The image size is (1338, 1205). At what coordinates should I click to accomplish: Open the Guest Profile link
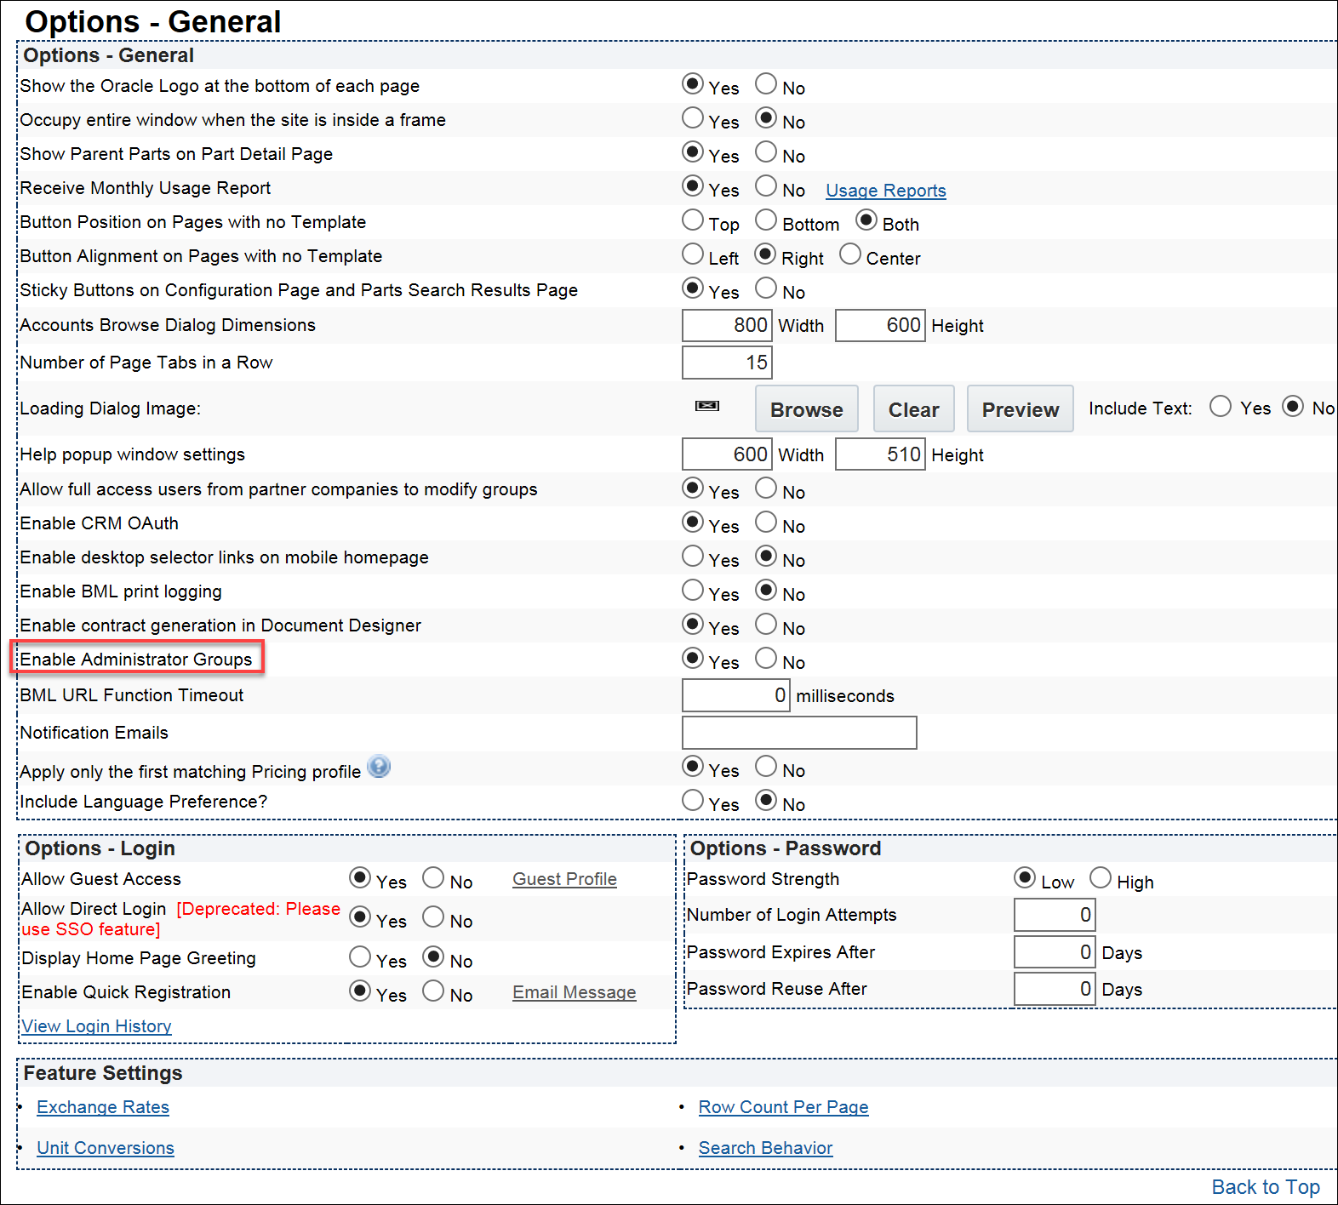point(564,879)
